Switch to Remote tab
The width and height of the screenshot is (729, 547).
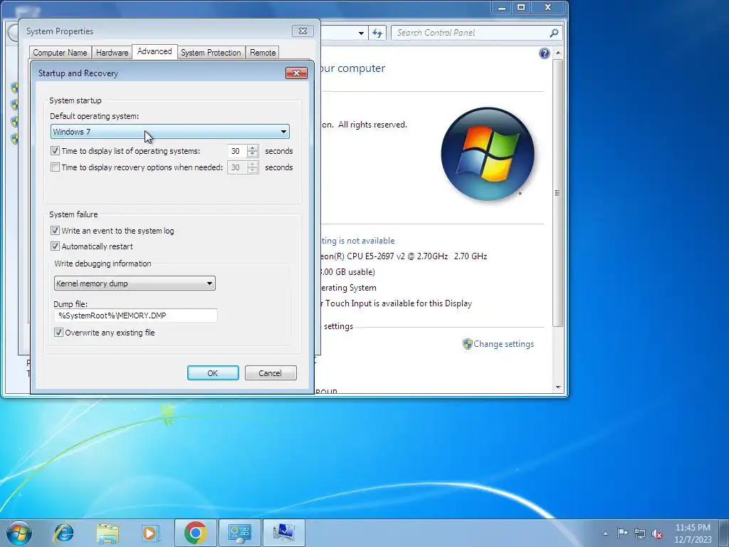(x=263, y=53)
